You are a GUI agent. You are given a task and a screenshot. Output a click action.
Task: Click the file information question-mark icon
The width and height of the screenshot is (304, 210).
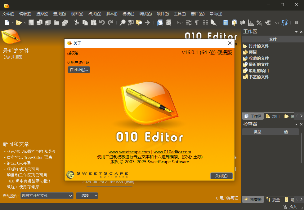tap(234, 22)
